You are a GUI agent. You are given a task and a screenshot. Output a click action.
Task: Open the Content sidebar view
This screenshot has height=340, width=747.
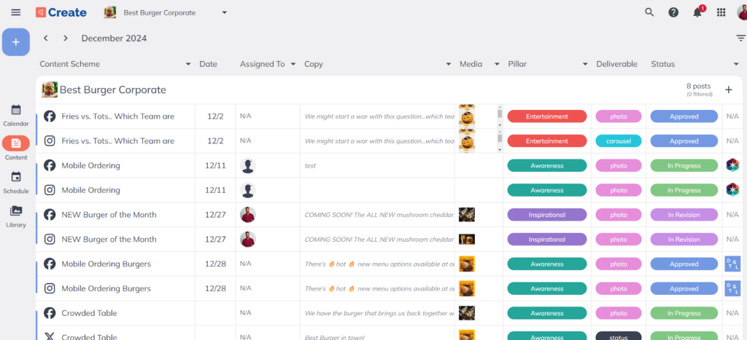point(16,149)
